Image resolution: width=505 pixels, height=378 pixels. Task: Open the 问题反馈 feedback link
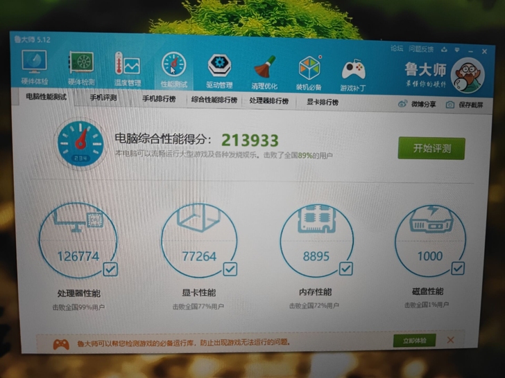(x=421, y=49)
